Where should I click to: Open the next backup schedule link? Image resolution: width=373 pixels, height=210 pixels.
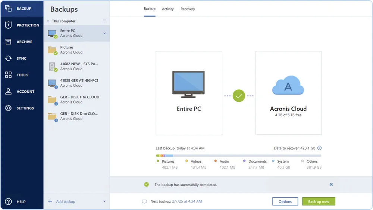tap(187, 201)
